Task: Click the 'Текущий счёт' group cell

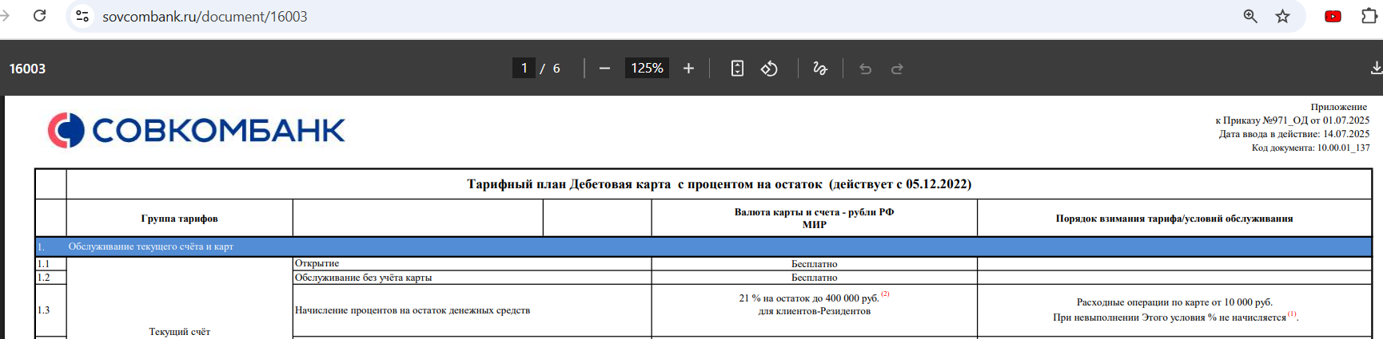Action: pos(179,332)
